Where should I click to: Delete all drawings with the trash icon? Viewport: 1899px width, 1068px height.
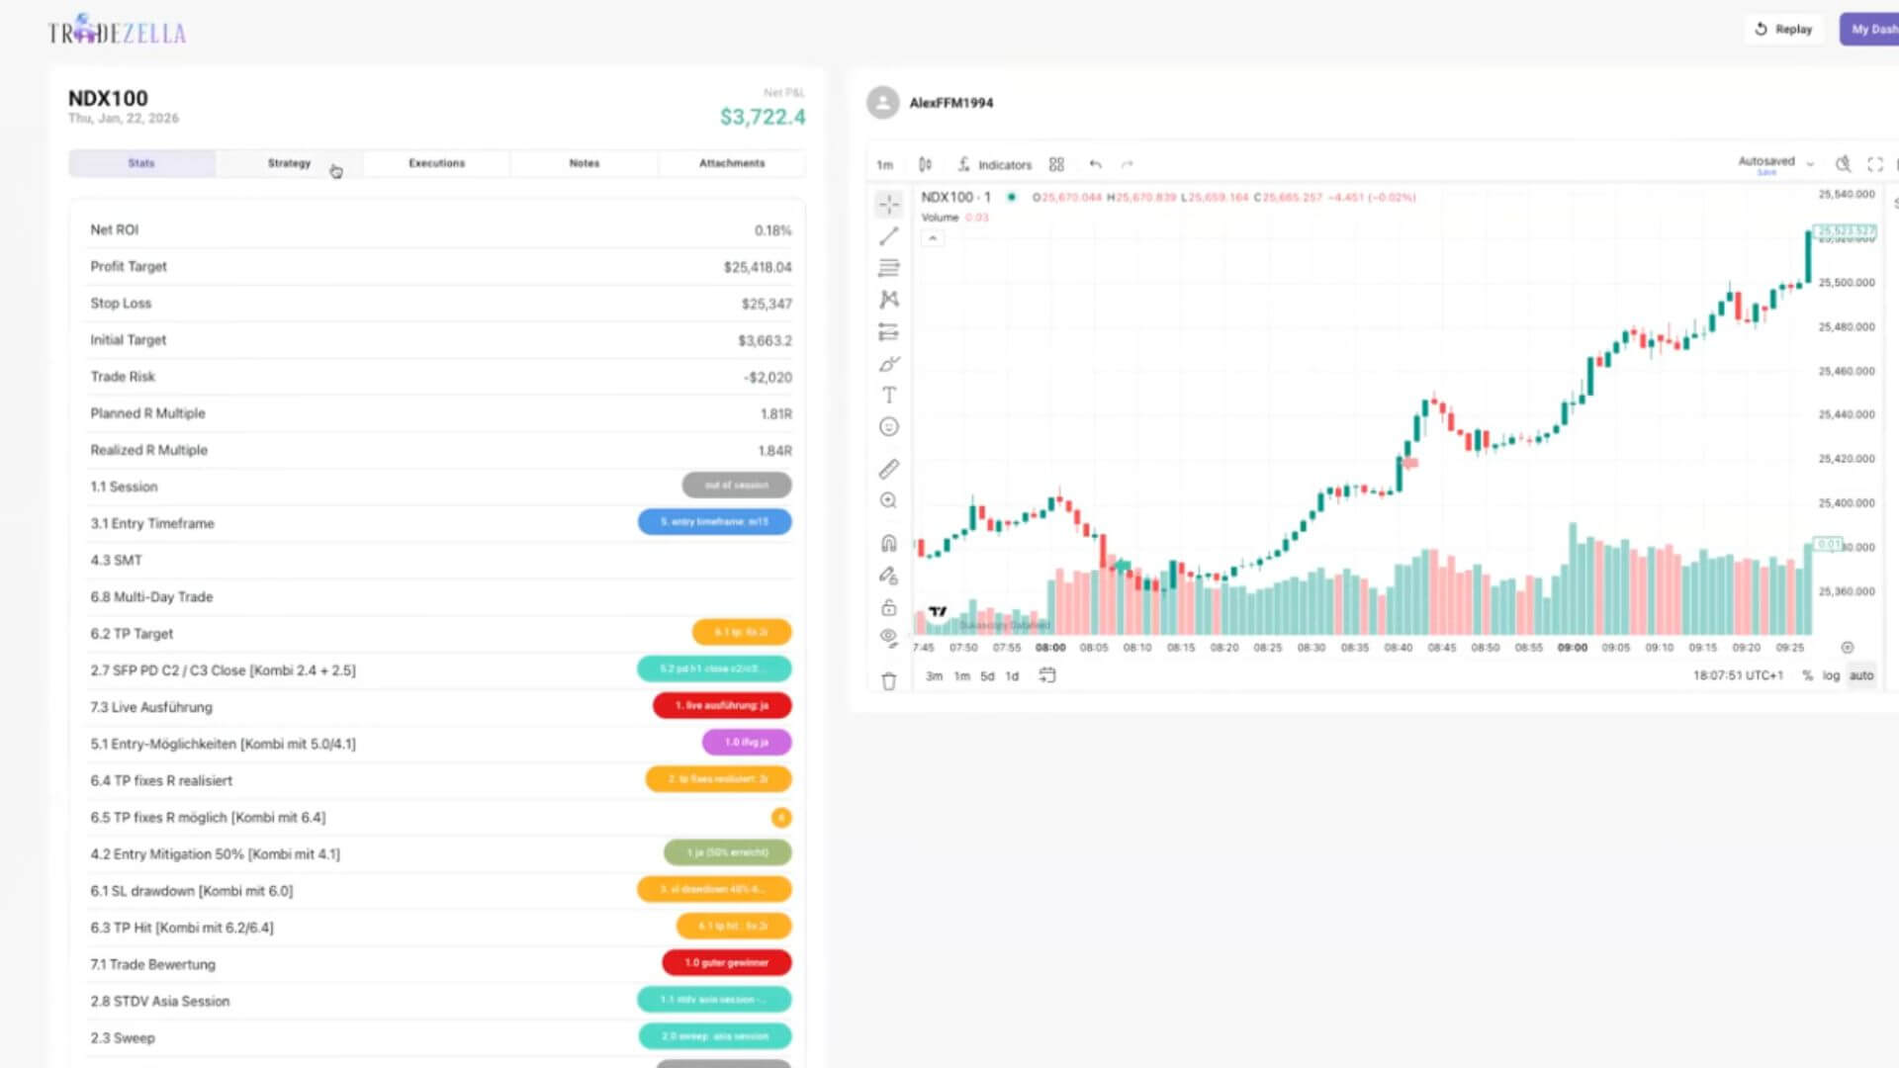coord(888,681)
